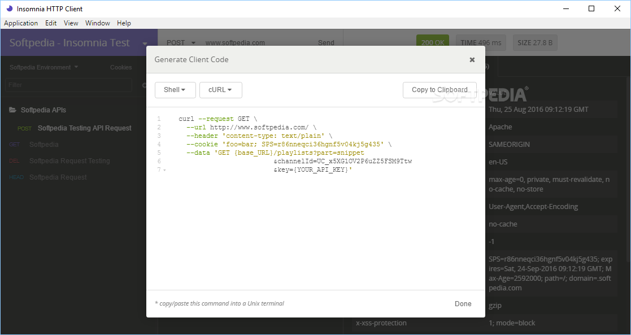Click the --url http://www.softpedia.com/ line
The height and width of the screenshot is (335, 631).
(251, 127)
